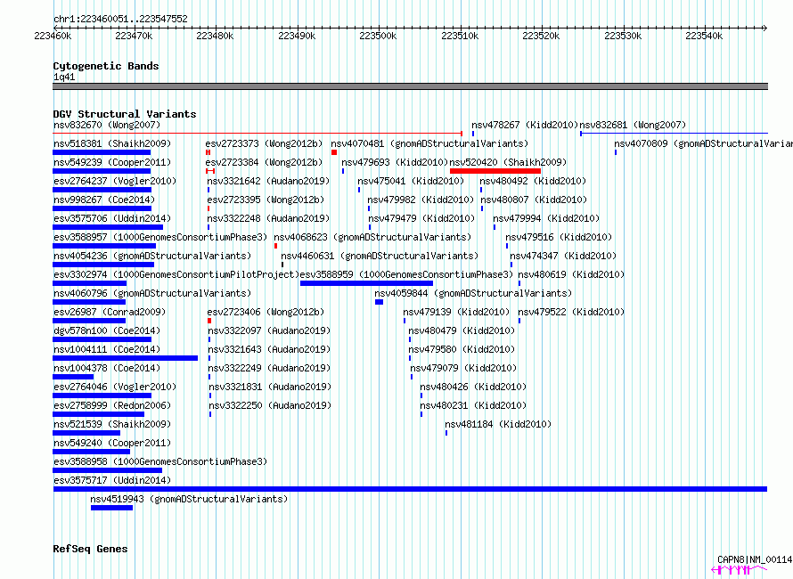The width and height of the screenshot is (793, 579).
Task: Click esv2723406 (Wong2012b) label
Action: [266, 312]
